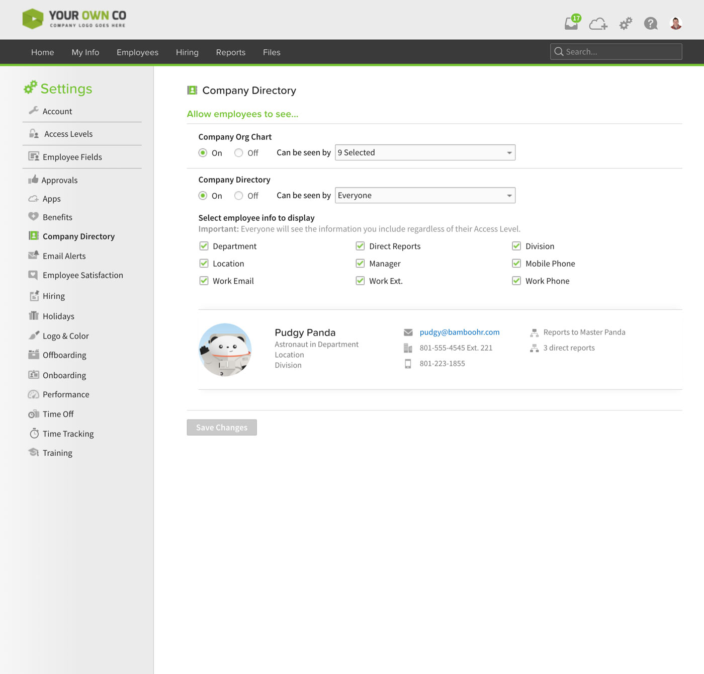
Task: Open the settings gear in the top bar
Action: pos(625,23)
